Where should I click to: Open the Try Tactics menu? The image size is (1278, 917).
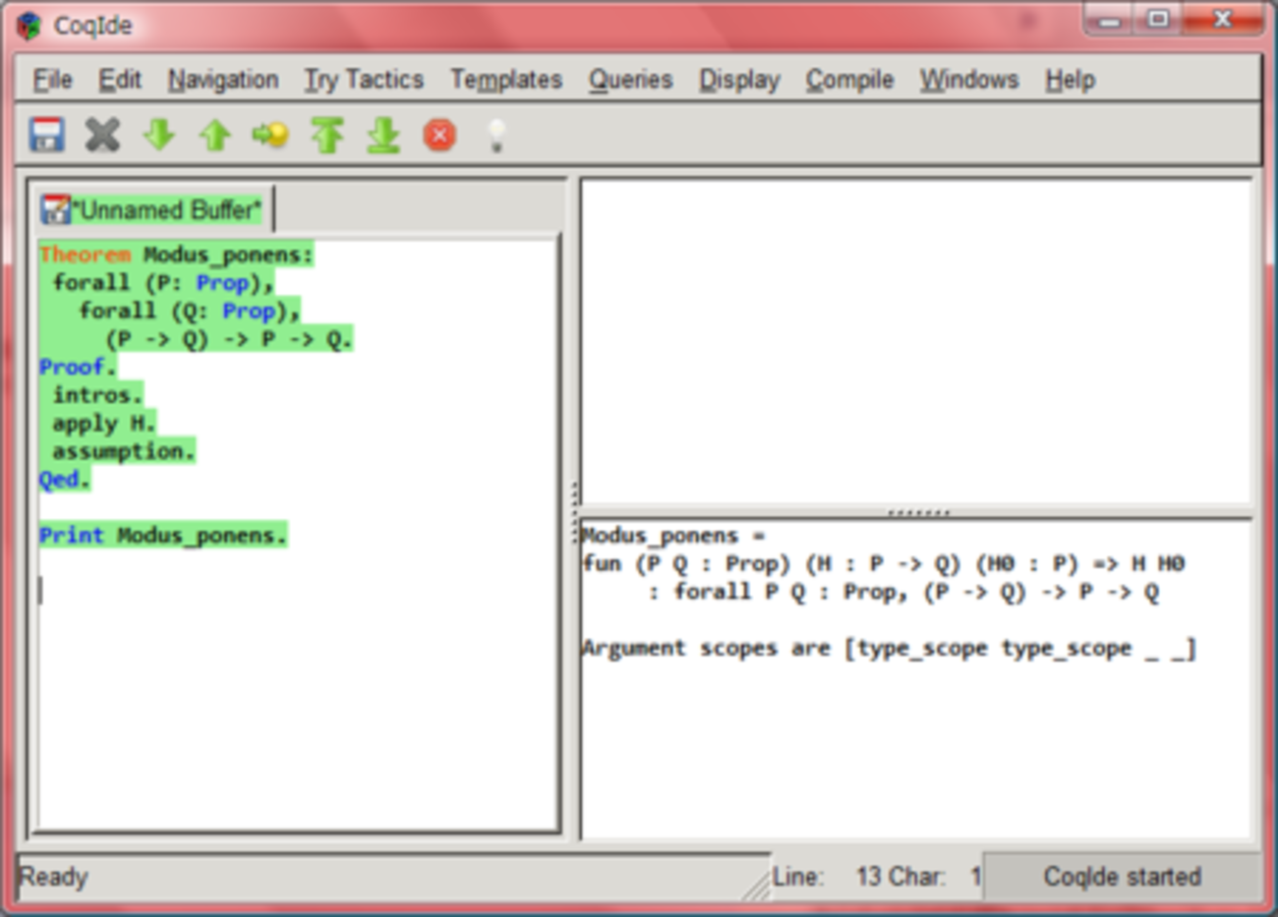pyautogui.click(x=364, y=80)
